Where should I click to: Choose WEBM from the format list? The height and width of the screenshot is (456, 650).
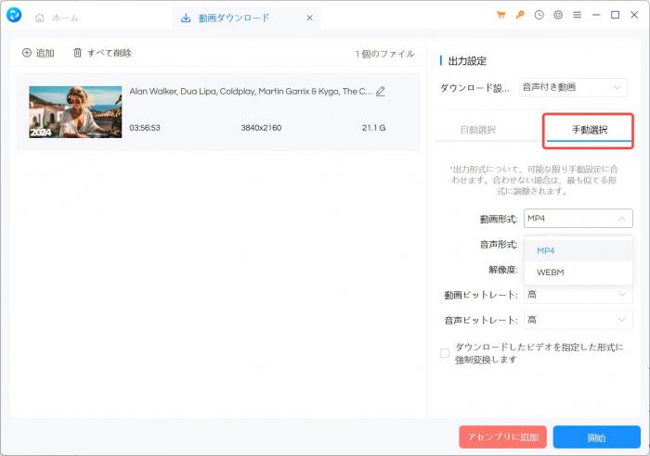point(578,272)
